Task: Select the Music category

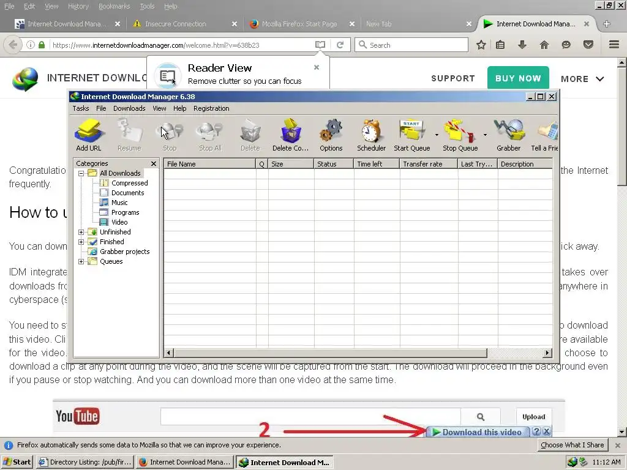Action: coord(119,203)
